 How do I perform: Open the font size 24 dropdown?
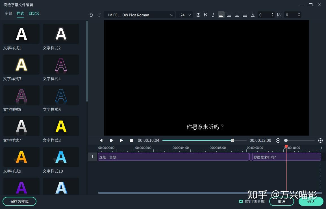(184, 15)
